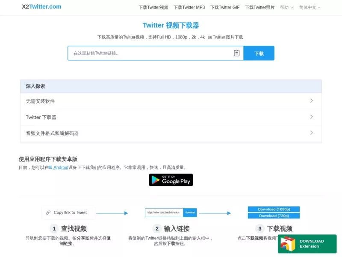Click the Chrome store icon on extension banner
The image size is (342, 257).
[x=287, y=244]
